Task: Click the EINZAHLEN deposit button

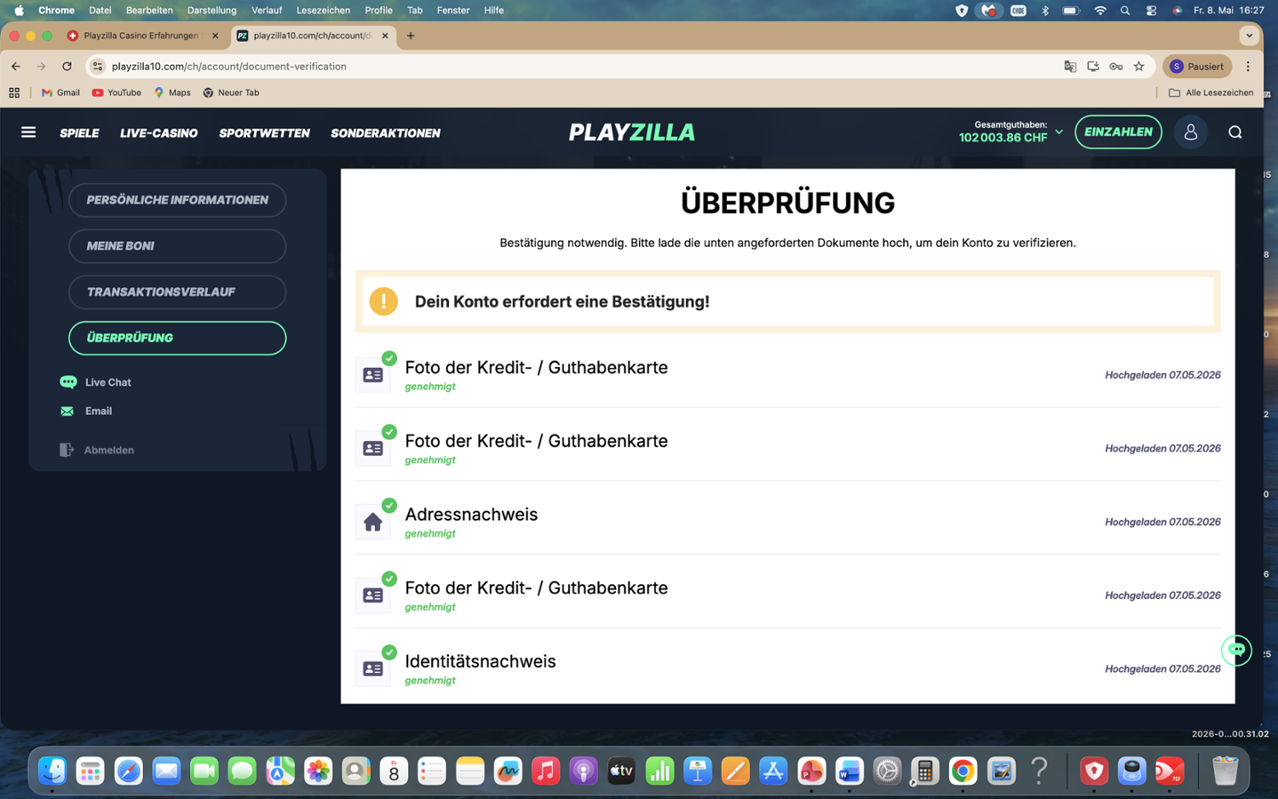Action: point(1118,132)
